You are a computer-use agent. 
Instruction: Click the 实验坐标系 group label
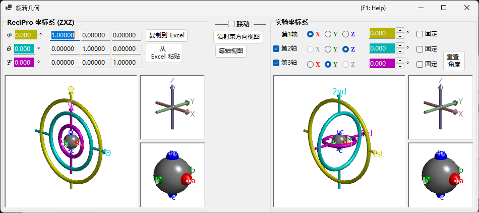pyautogui.click(x=291, y=22)
